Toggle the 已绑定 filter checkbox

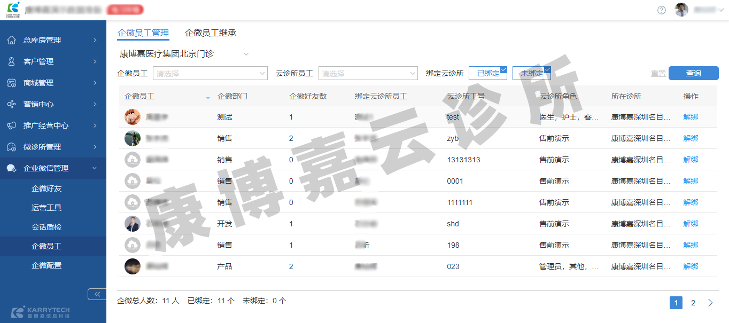pos(488,73)
